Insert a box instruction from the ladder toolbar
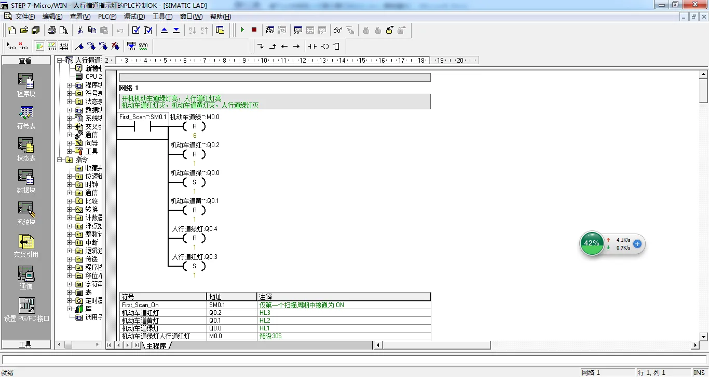 pyautogui.click(x=336, y=46)
